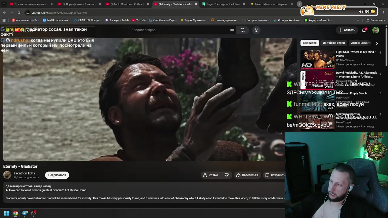Close the Imgur tab
Screen dimensions: 388x218
244,4
